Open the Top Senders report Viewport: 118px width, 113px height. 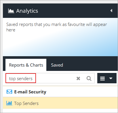coord(26,103)
